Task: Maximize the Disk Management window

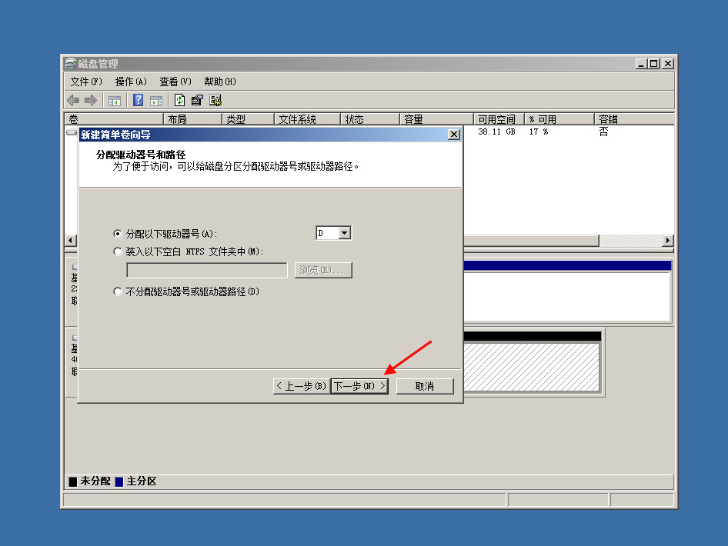Action: (x=653, y=64)
